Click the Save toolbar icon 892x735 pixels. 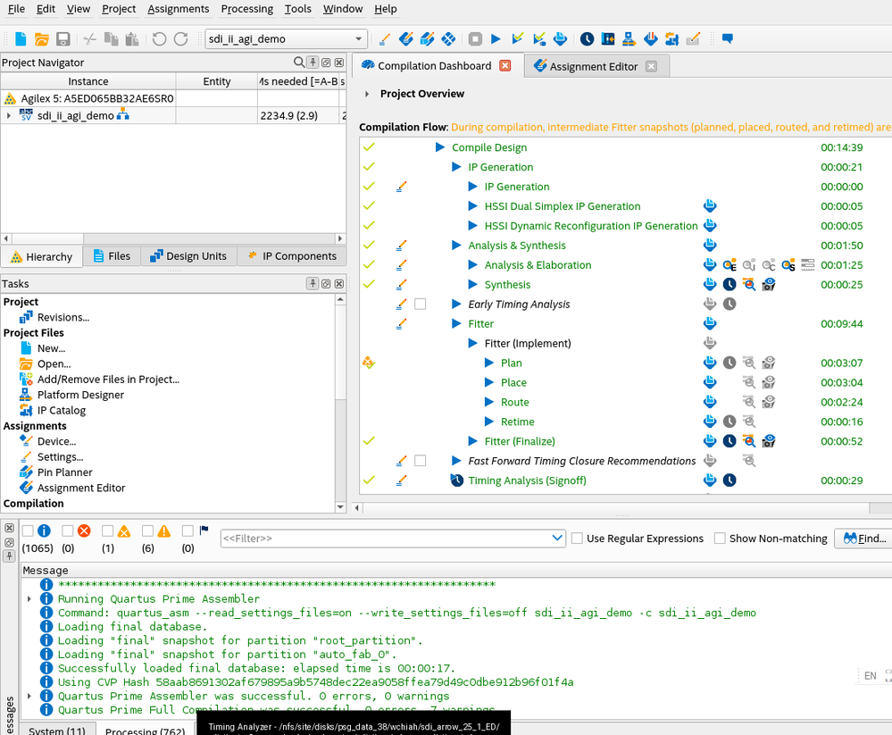coord(63,39)
